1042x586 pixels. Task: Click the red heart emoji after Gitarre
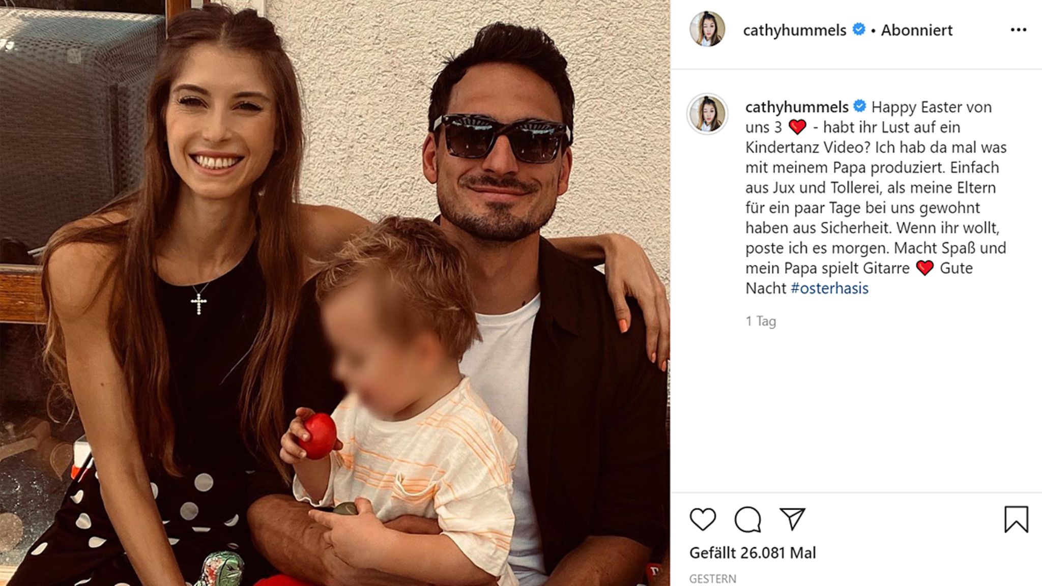coord(924,268)
